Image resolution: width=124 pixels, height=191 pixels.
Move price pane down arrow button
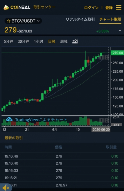click(x=101, y=57)
